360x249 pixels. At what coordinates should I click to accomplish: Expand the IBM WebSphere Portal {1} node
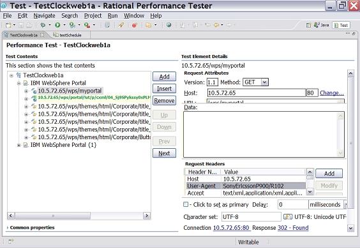[19, 145]
